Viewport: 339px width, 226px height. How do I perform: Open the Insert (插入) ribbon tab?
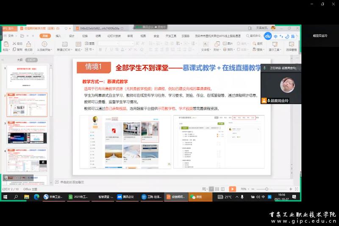pyautogui.click(x=58, y=36)
